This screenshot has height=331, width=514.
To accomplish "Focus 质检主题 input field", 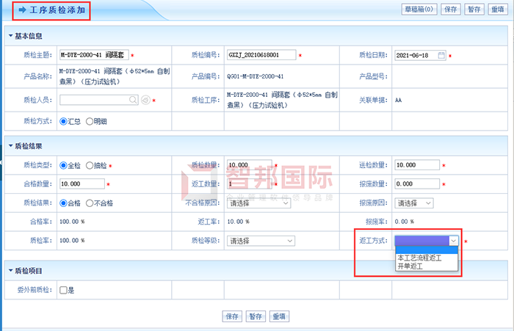I will pyautogui.click(x=94, y=55).
